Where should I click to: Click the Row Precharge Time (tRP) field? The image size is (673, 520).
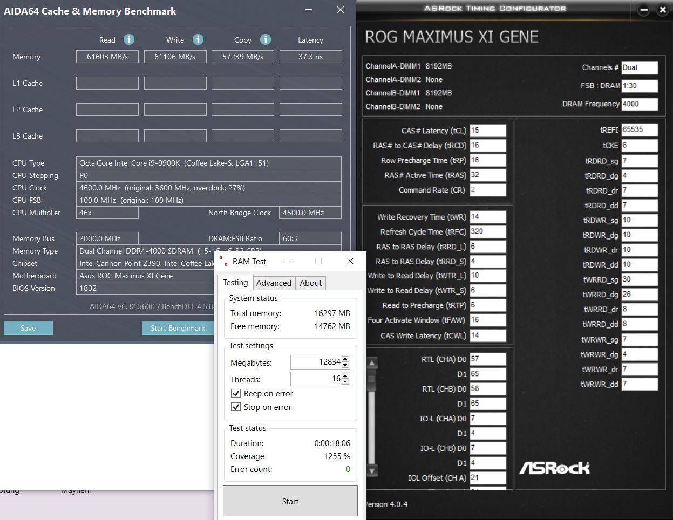pos(488,160)
